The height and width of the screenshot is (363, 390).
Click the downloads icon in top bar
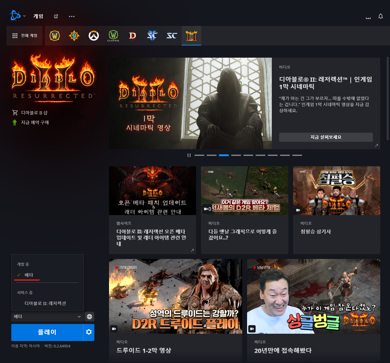point(368,17)
